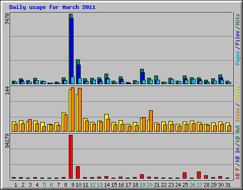Click the day 31 axis label
Screen dimensions: 243x190
pos(228,185)
